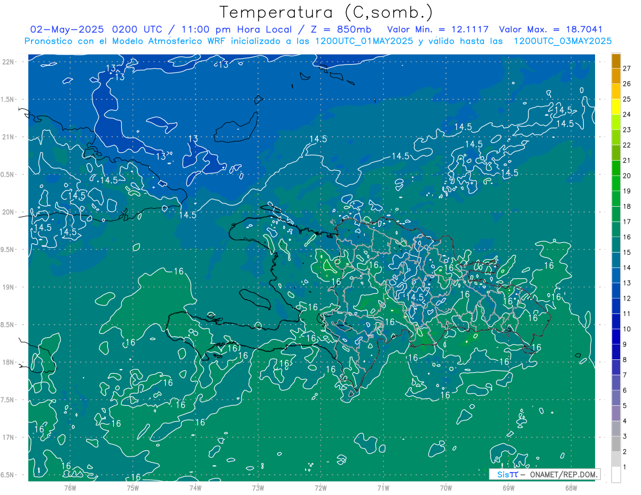The height and width of the screenshot is (495, 641).
Task: Click the 18N latitude axis label
Action: [9, 363]
